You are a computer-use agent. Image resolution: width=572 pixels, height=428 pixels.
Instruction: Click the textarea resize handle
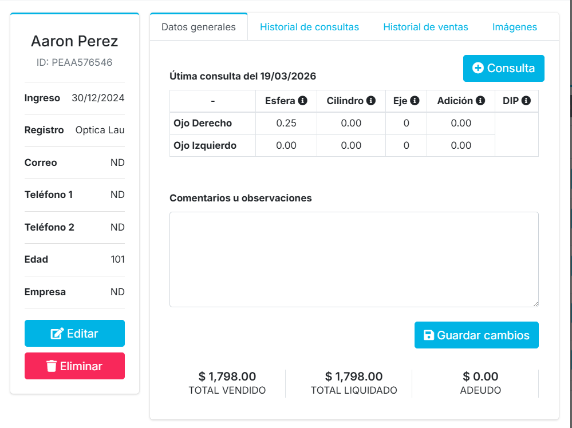[x=535, y=304]
